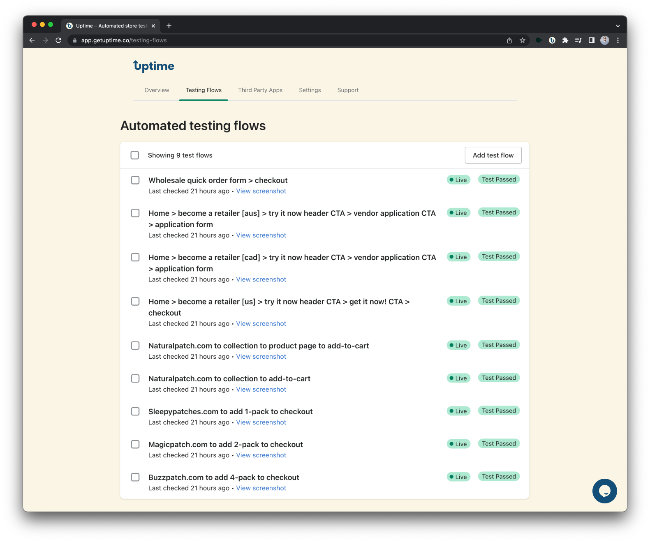The height and width of the screenshot is (542, 650).
Task: View screenshot for Wholesale quick order flow
Action: point(261,191)
